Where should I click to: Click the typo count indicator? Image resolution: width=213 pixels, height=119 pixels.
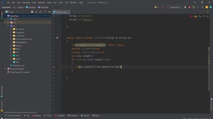[x=200, y=16]
